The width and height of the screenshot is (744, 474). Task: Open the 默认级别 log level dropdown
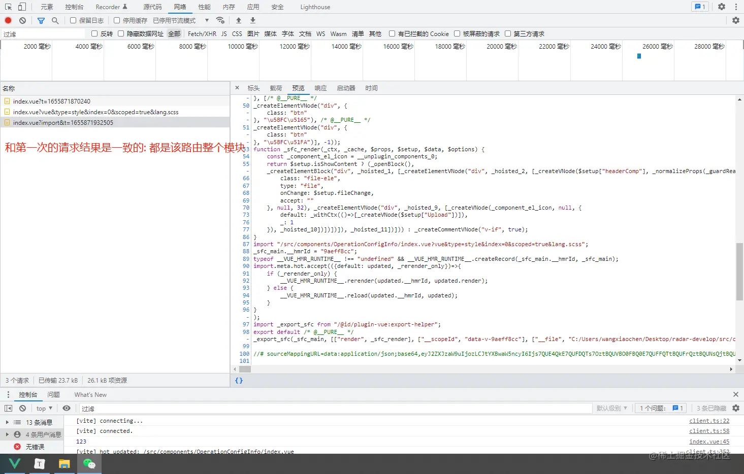click(612, 408)
